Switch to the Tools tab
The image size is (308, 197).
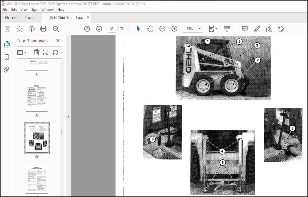[x=29, y=18]
